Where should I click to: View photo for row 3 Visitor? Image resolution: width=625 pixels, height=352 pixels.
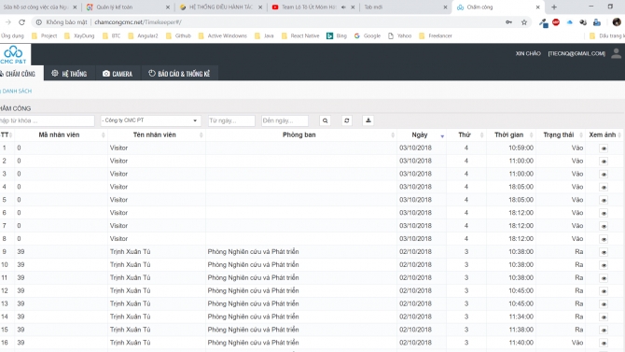[x=604, y=175]
